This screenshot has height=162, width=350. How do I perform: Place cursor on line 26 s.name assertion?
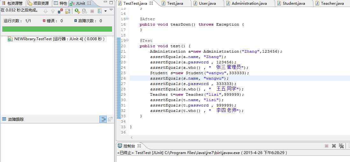click(189, 78)
